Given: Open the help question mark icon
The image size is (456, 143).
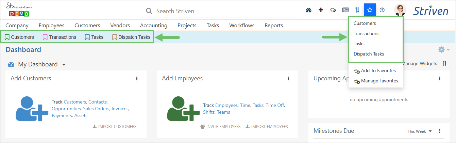Looking at the screenshot, I should click(x=382, y=10).
